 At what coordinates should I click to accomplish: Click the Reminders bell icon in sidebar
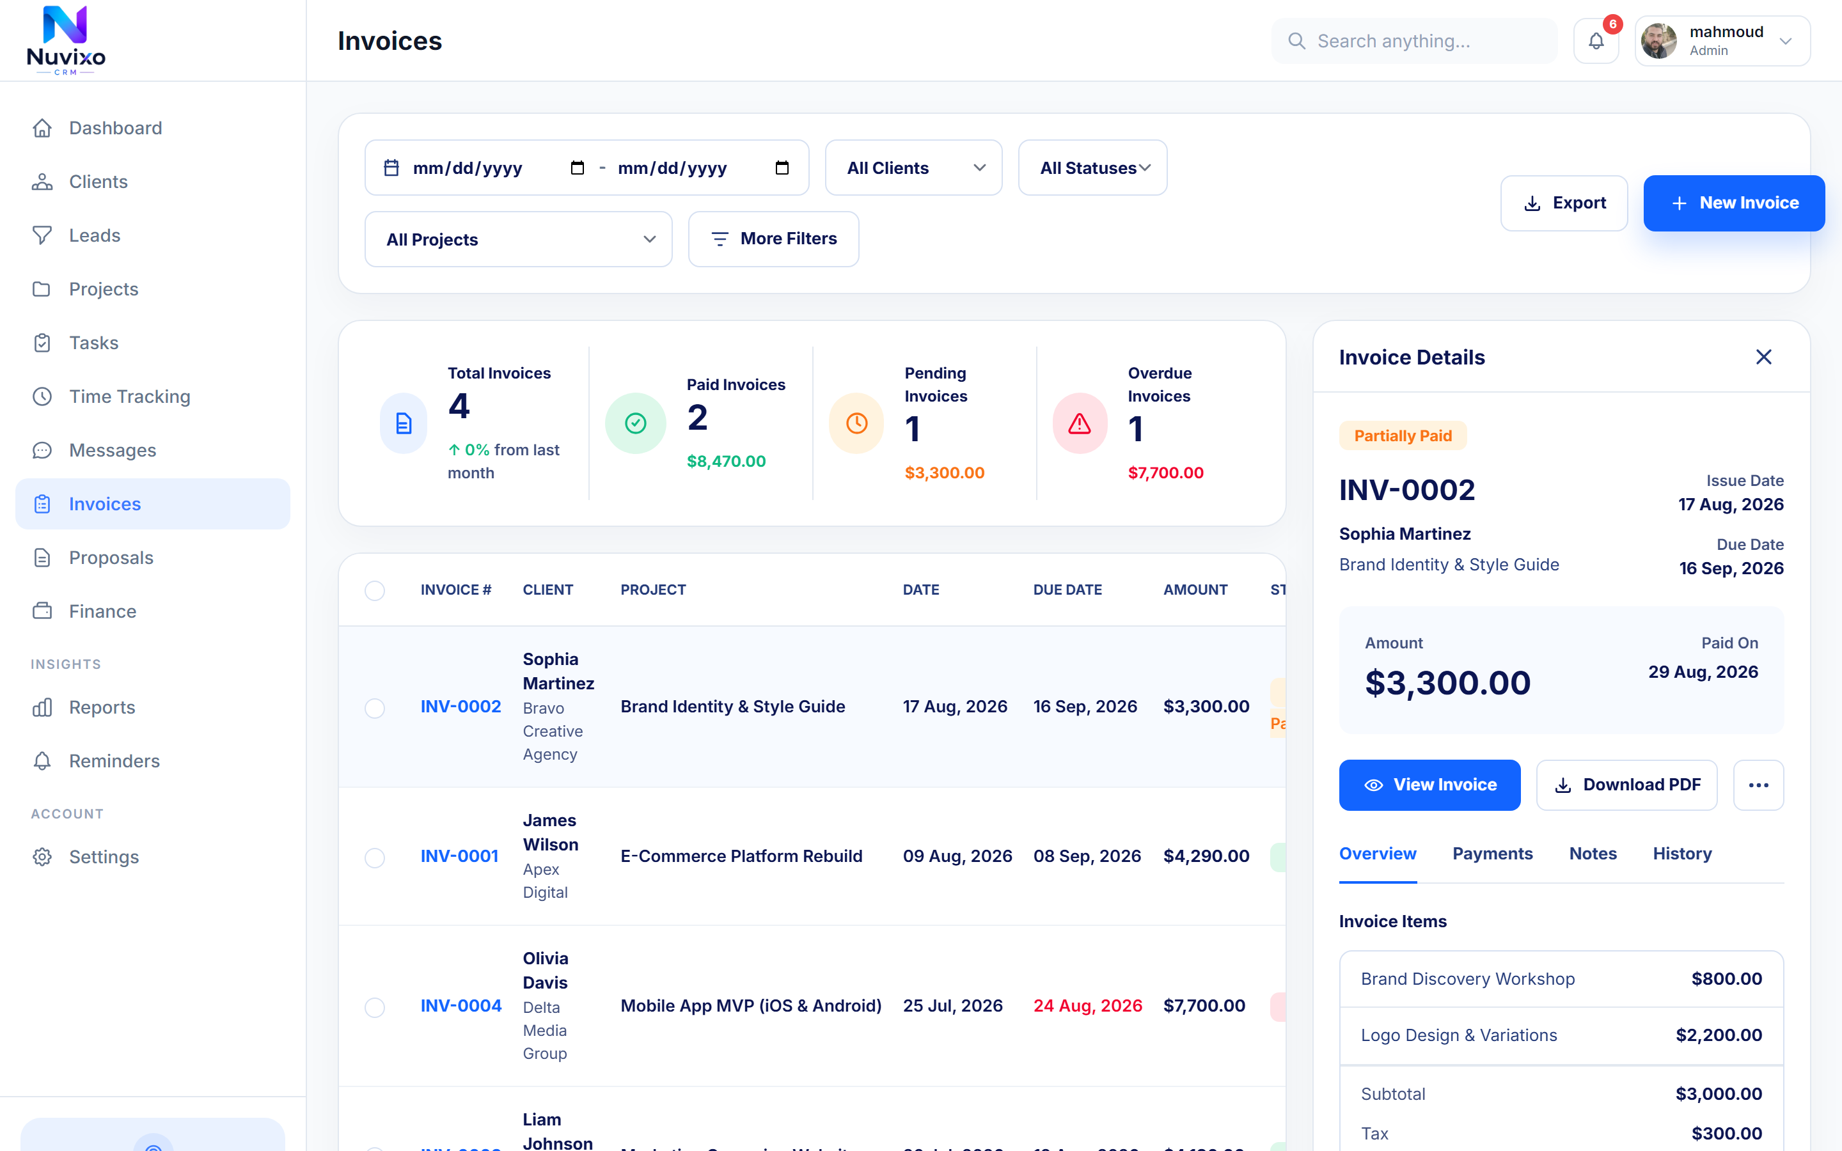[43, 761]
